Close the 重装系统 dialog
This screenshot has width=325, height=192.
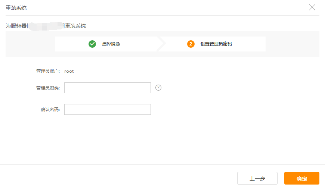312,7
